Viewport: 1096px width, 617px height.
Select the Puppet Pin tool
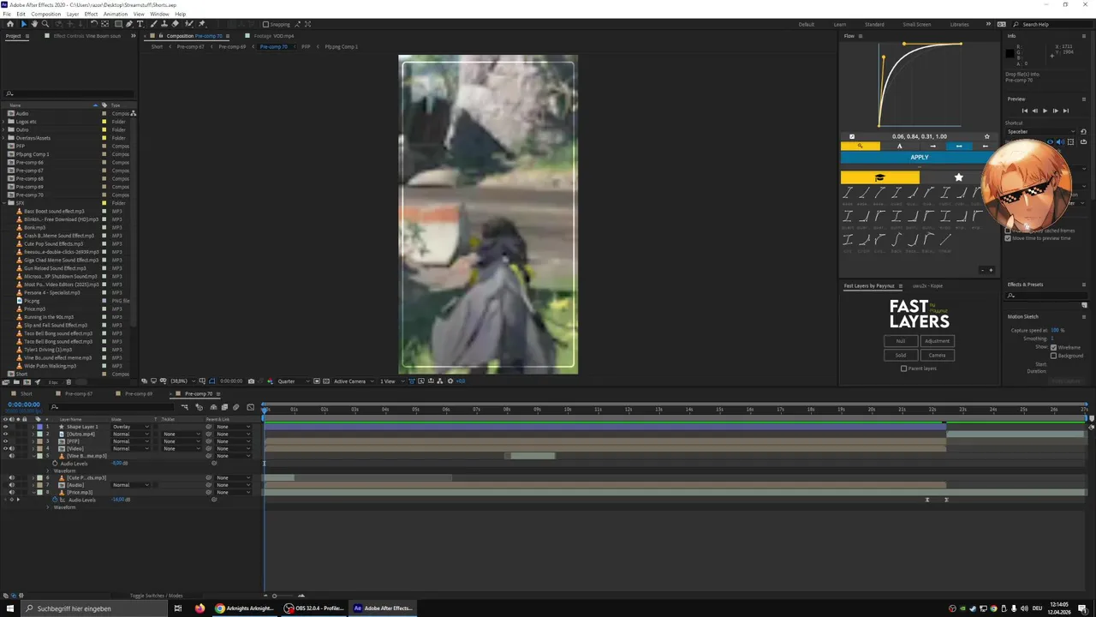point(201,24)
